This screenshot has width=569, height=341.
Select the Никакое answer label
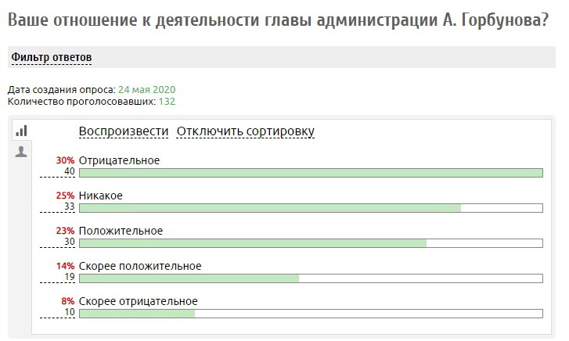101,196
